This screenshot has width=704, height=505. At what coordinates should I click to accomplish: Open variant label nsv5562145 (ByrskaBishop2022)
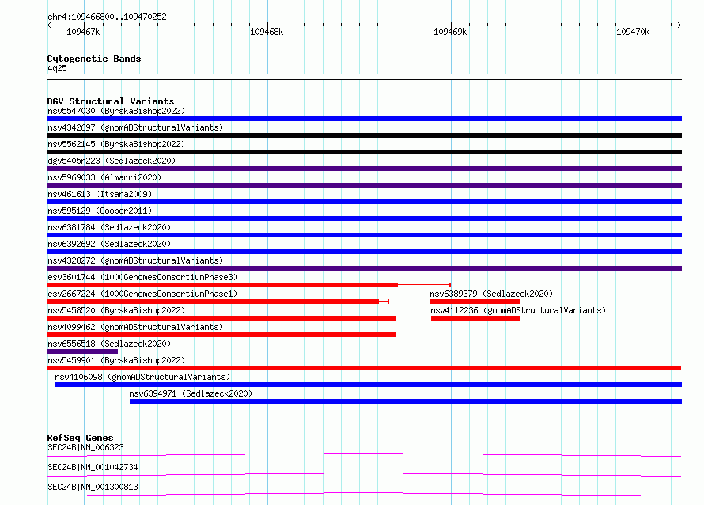[116, 144]
